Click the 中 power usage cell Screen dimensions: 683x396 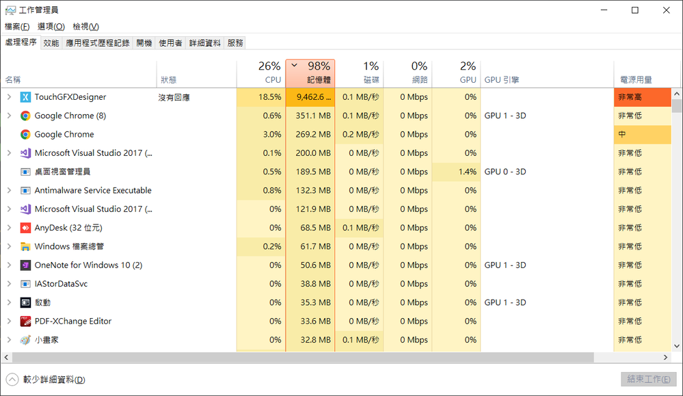(643, 135)
